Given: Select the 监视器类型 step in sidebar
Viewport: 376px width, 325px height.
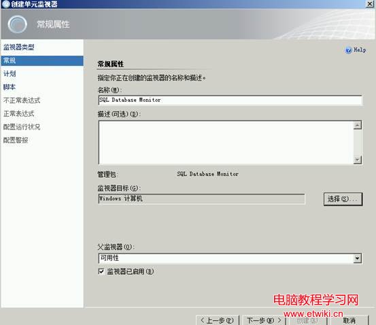Looking at the screenshot, I should [x=19, y=47].
